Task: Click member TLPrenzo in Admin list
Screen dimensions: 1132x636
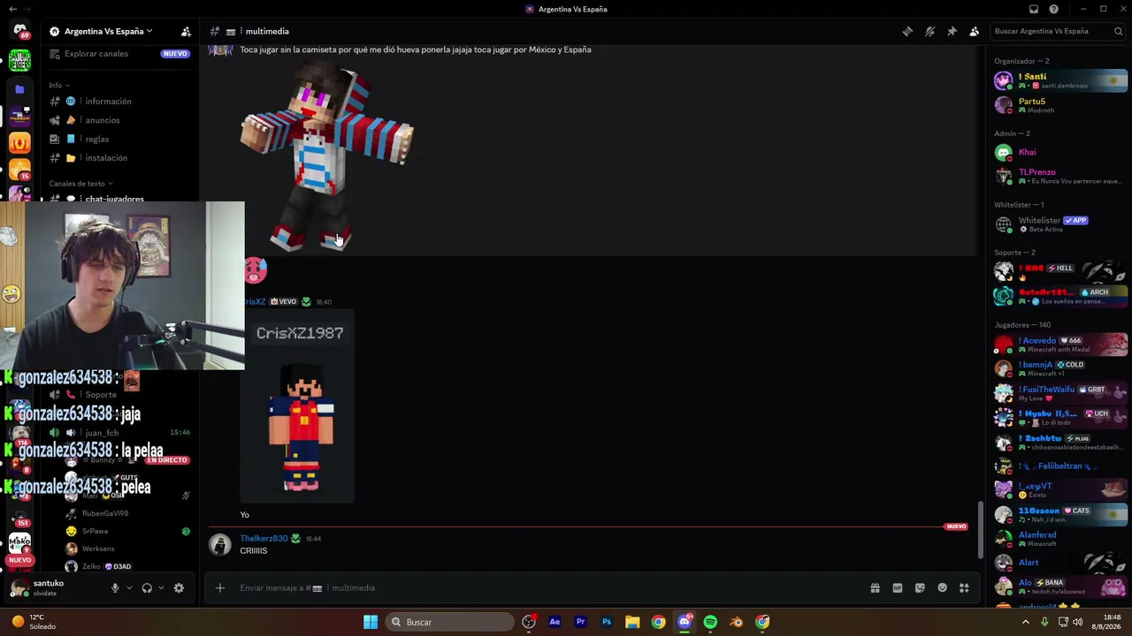Action: [x=1060, y=176]
